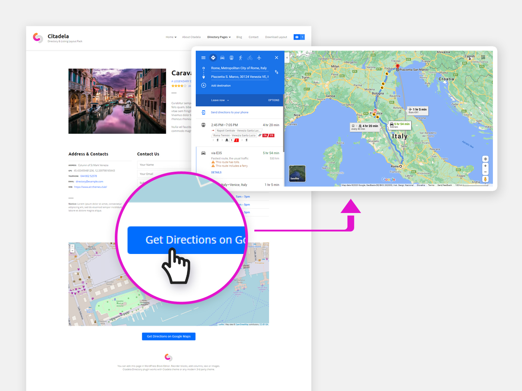Zoom in on the Venice listing map
This screenshot has width=522, height=391.
tap(72, 247)
